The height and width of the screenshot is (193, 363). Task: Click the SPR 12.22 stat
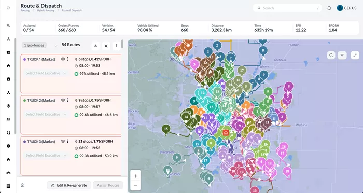point(301,28)
